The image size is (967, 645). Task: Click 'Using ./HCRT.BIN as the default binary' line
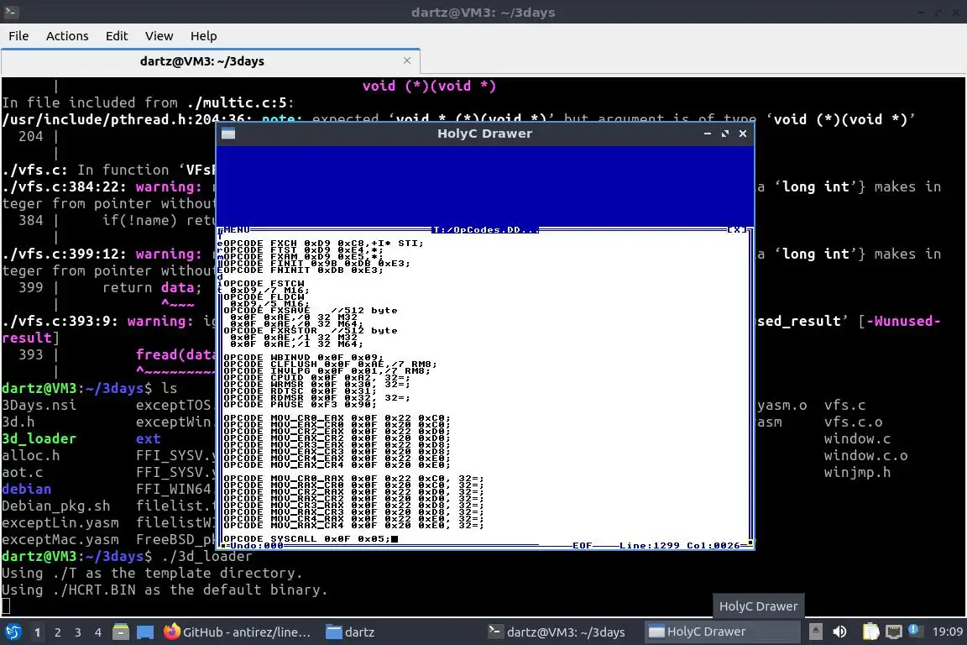pyautogui.click(x=165, y=590)
